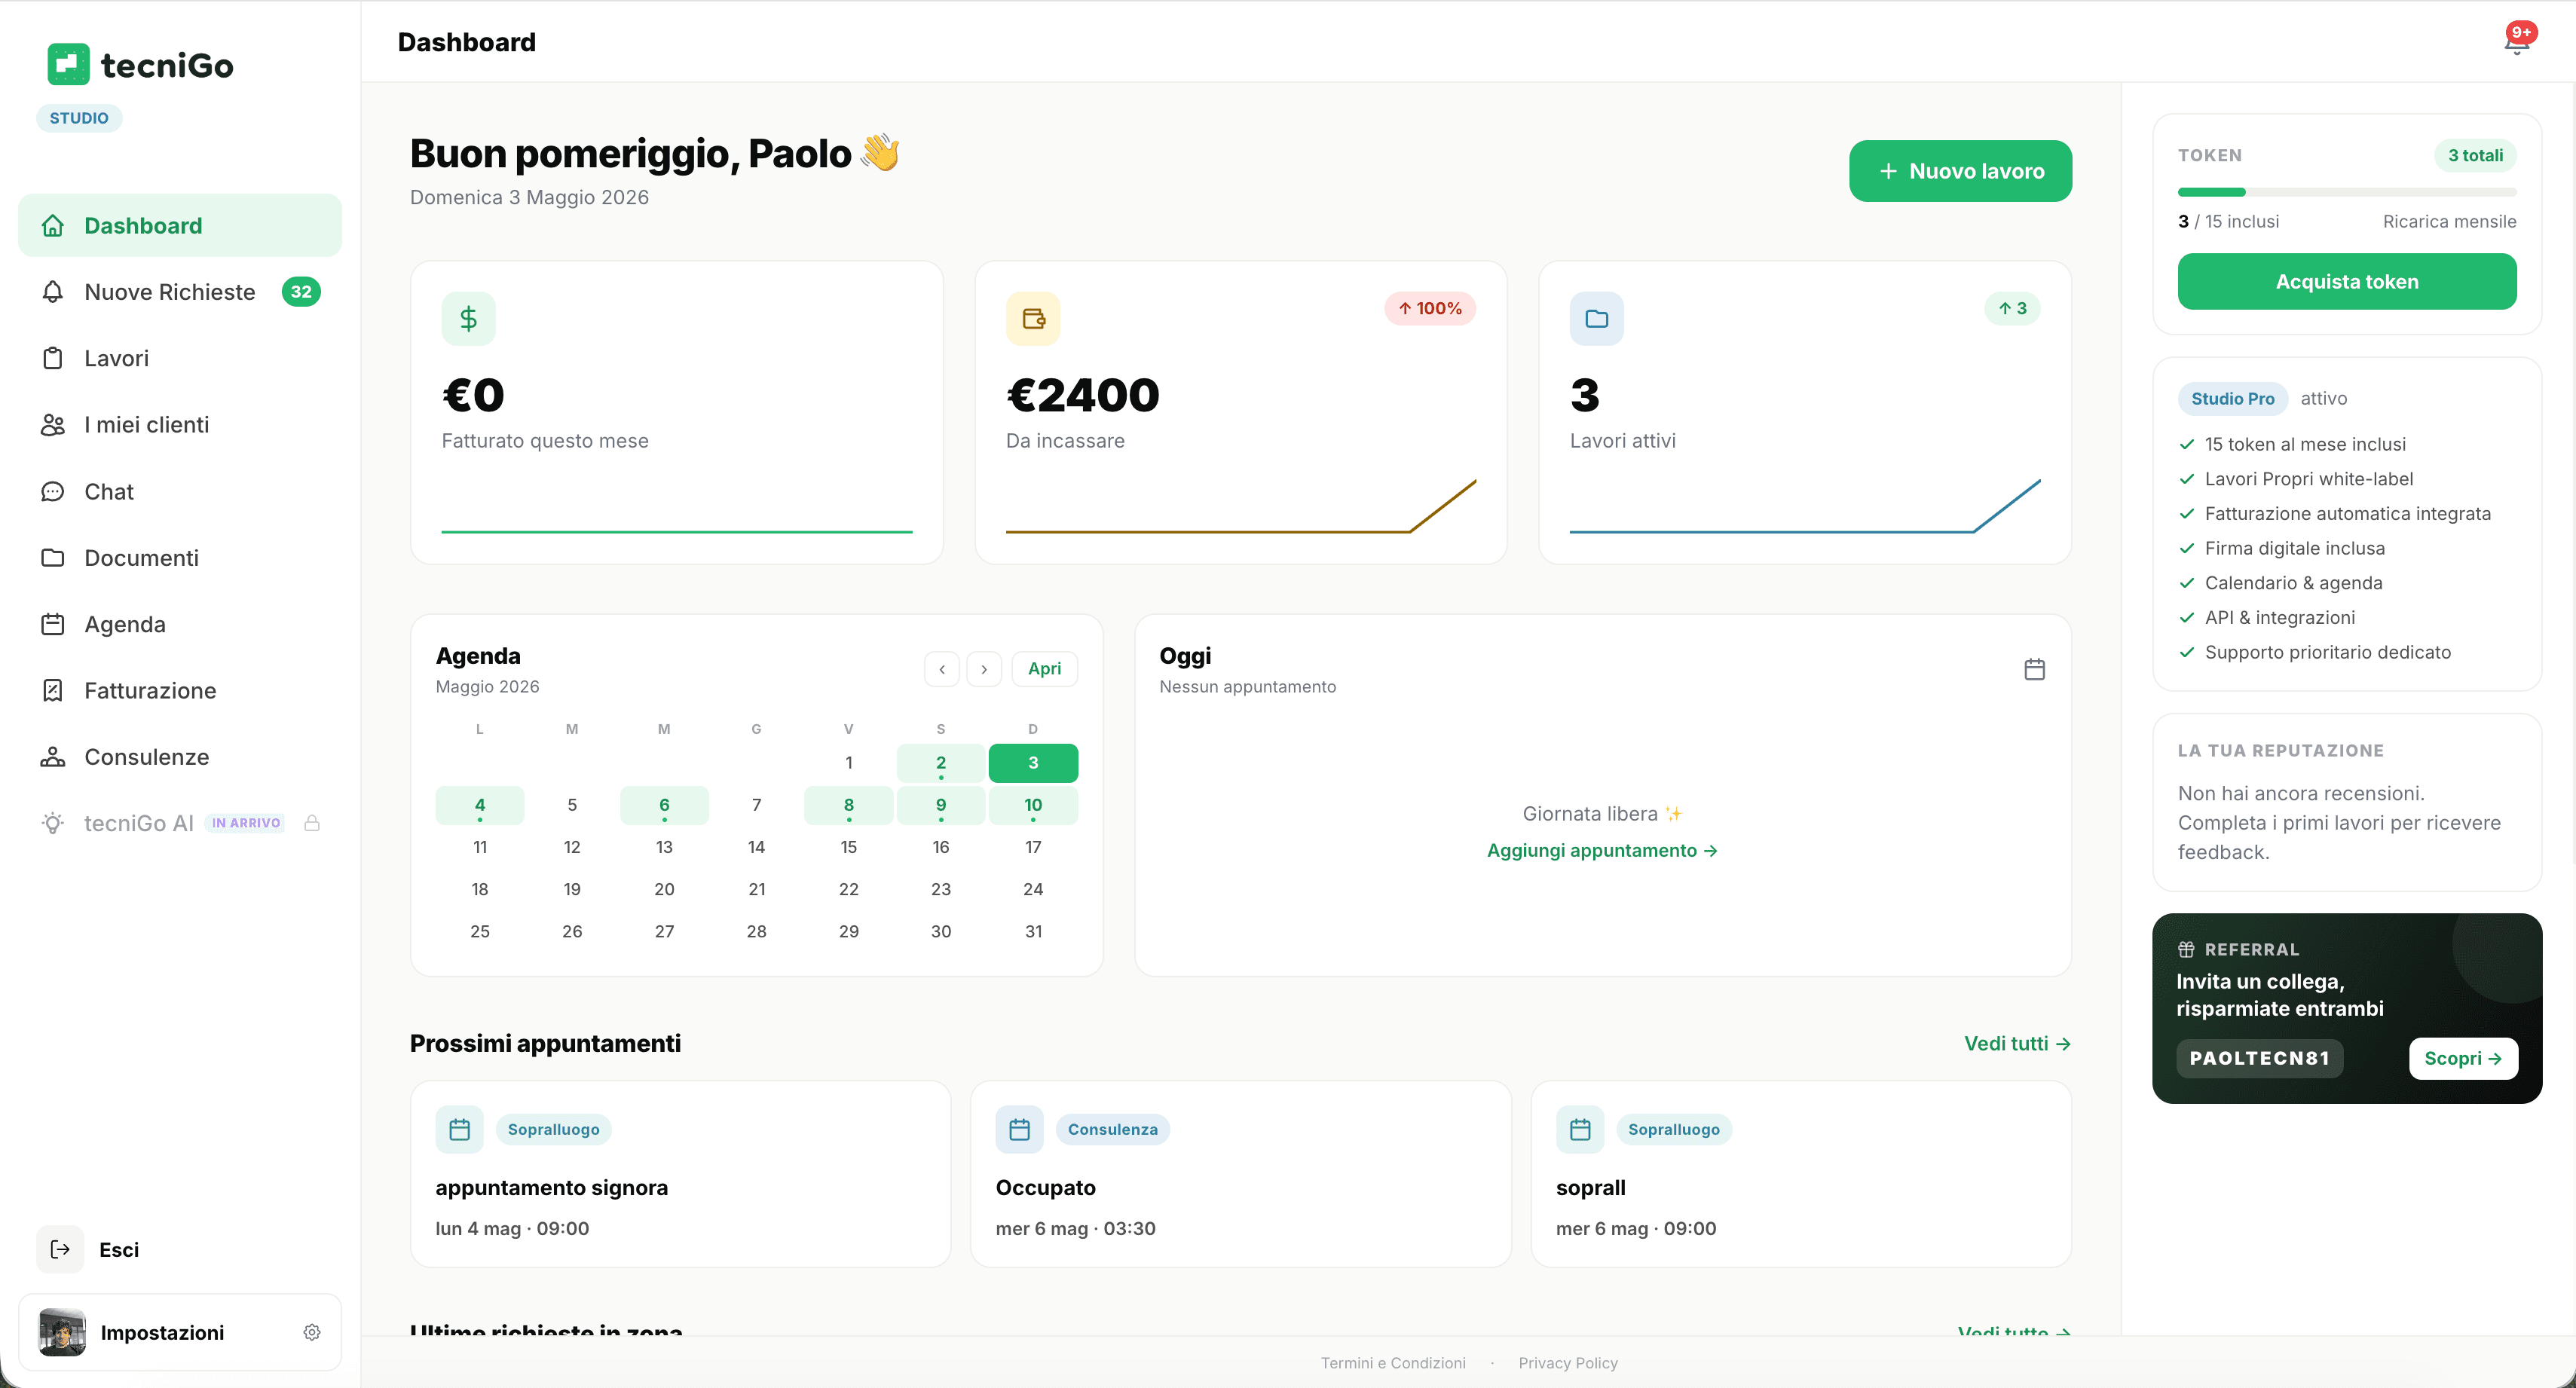Open Dashboard in the sidebar
Screen dimensions: 2576x1388
click(x=180, y=225)
